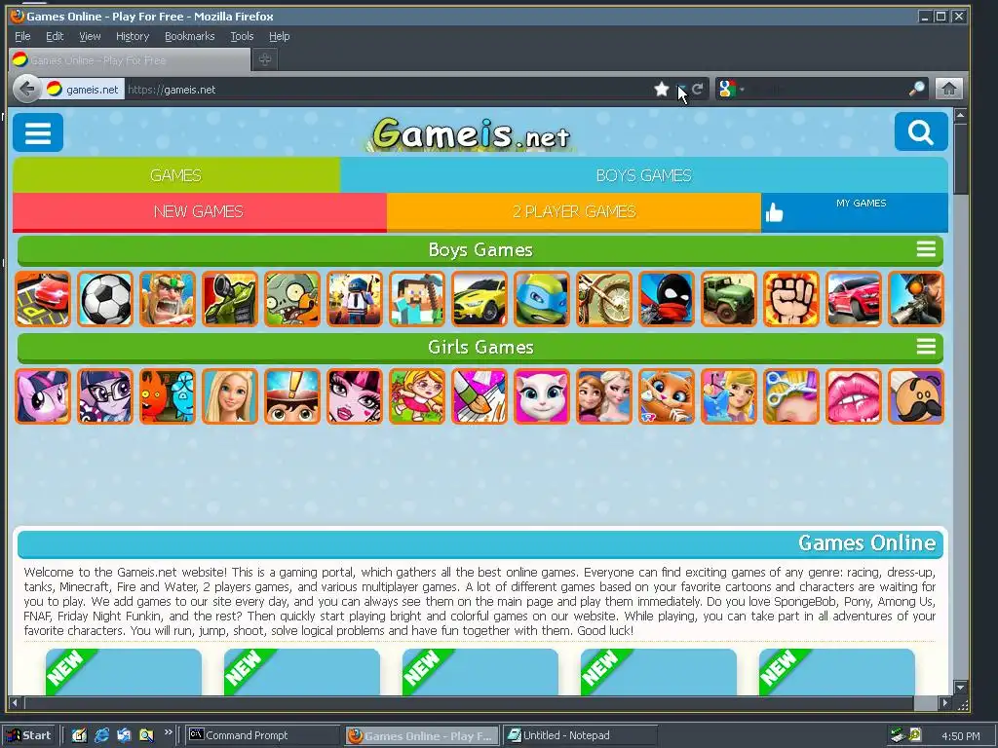Viewport: 998px width, 748px height.
Task: Open the File menu
Action: pos(22,36)
